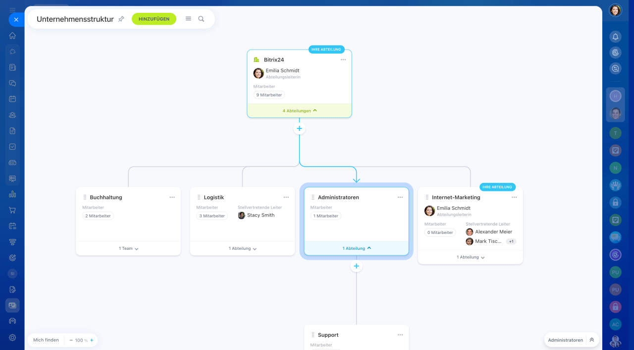Click the double-chevron up next to Administratoren

(x=591, y=340)
